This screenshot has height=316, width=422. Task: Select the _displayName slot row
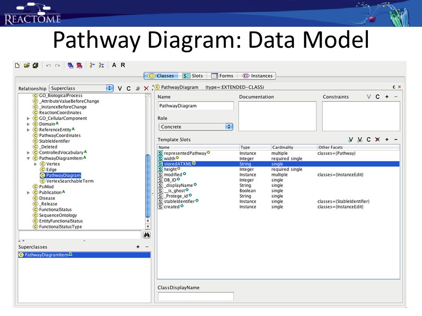[x=279, y=185]
